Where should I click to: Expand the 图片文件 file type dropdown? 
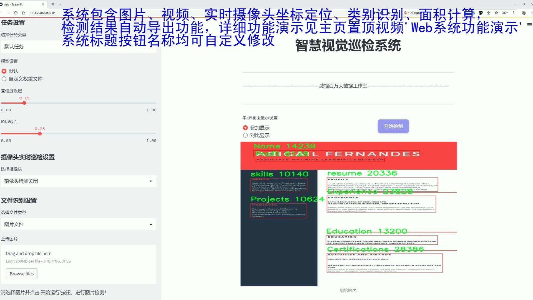click(79, 224)
